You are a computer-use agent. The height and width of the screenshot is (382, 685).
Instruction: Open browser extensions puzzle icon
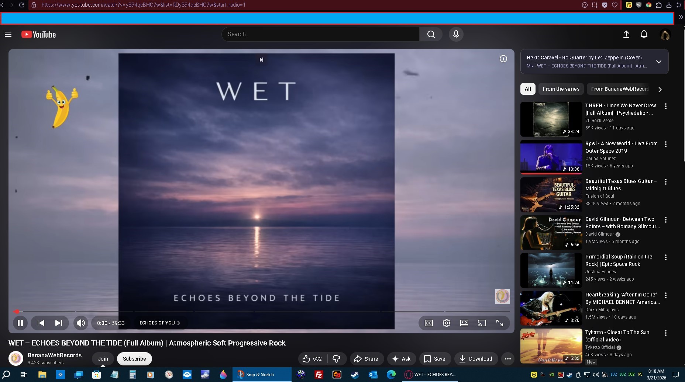[x=659, y=5]
